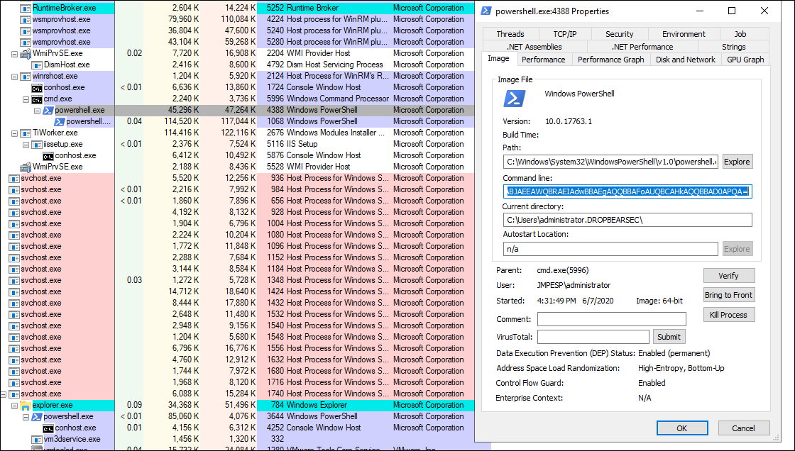Click the PowerShell icon of process 4388

point(48,110)
